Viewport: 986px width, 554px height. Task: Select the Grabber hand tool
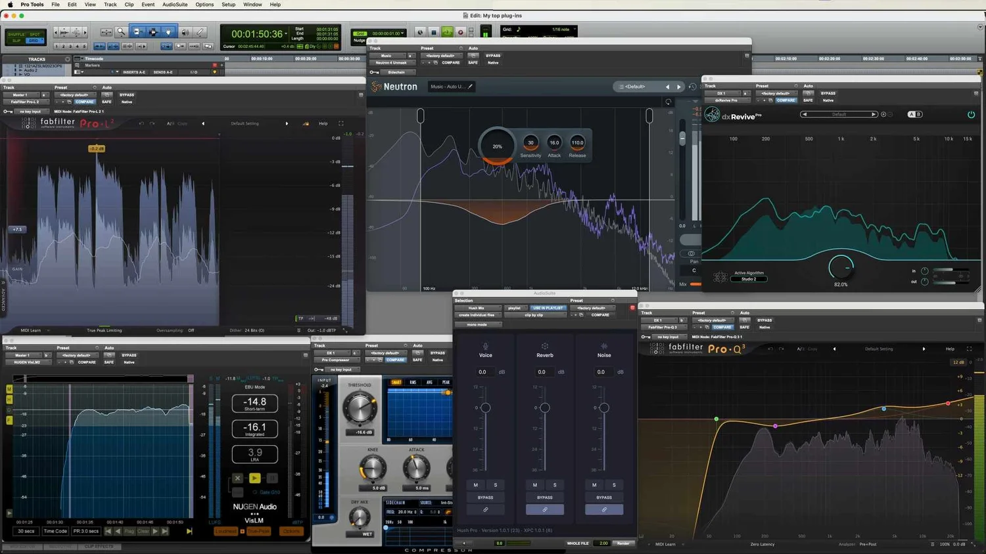coord(169,32)
